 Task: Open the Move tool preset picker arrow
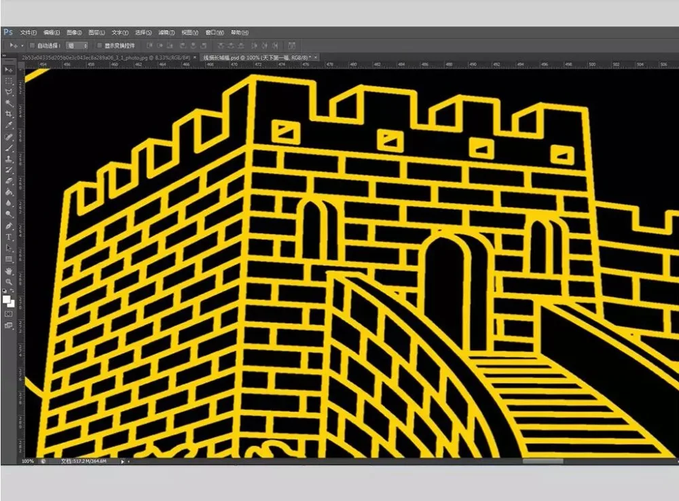pos(22,46)
